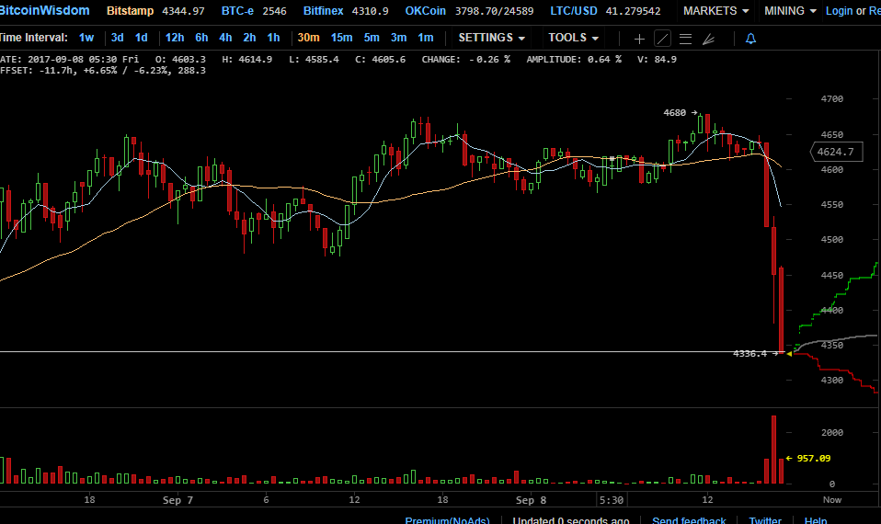Open the MARKETS dropdown menu
881x524 pixels.
[x=716, y=11]
